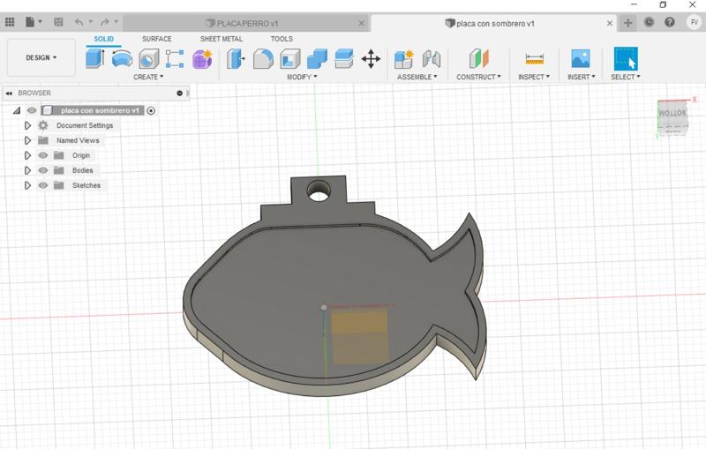Open the INSPECT dropdown menu
The image size is (706, 449).
[x=534, y=77]
